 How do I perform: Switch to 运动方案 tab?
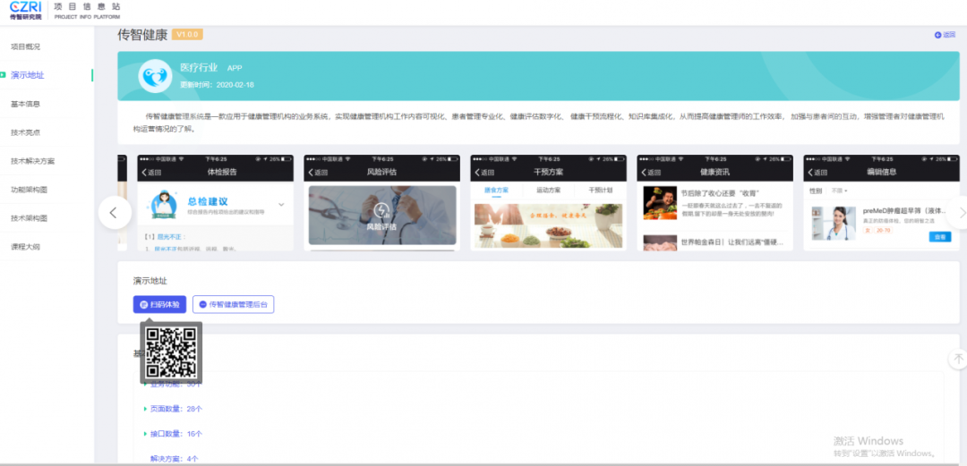[548, 190]
